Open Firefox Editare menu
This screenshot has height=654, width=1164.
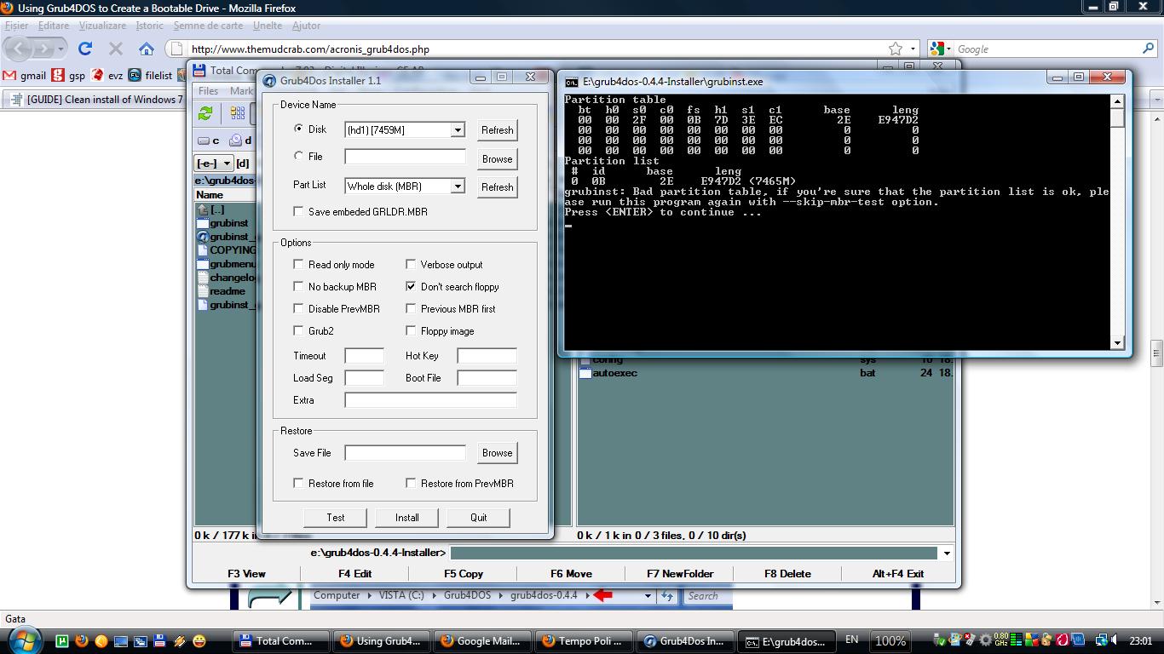54,26
